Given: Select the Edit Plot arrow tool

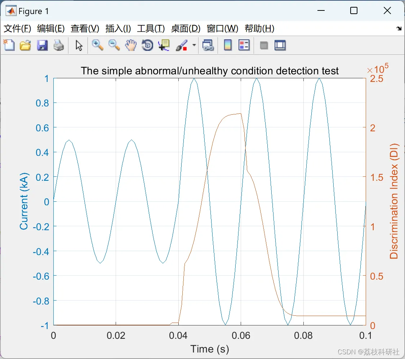Looking at the screenshot, I should tap(79, 45).
